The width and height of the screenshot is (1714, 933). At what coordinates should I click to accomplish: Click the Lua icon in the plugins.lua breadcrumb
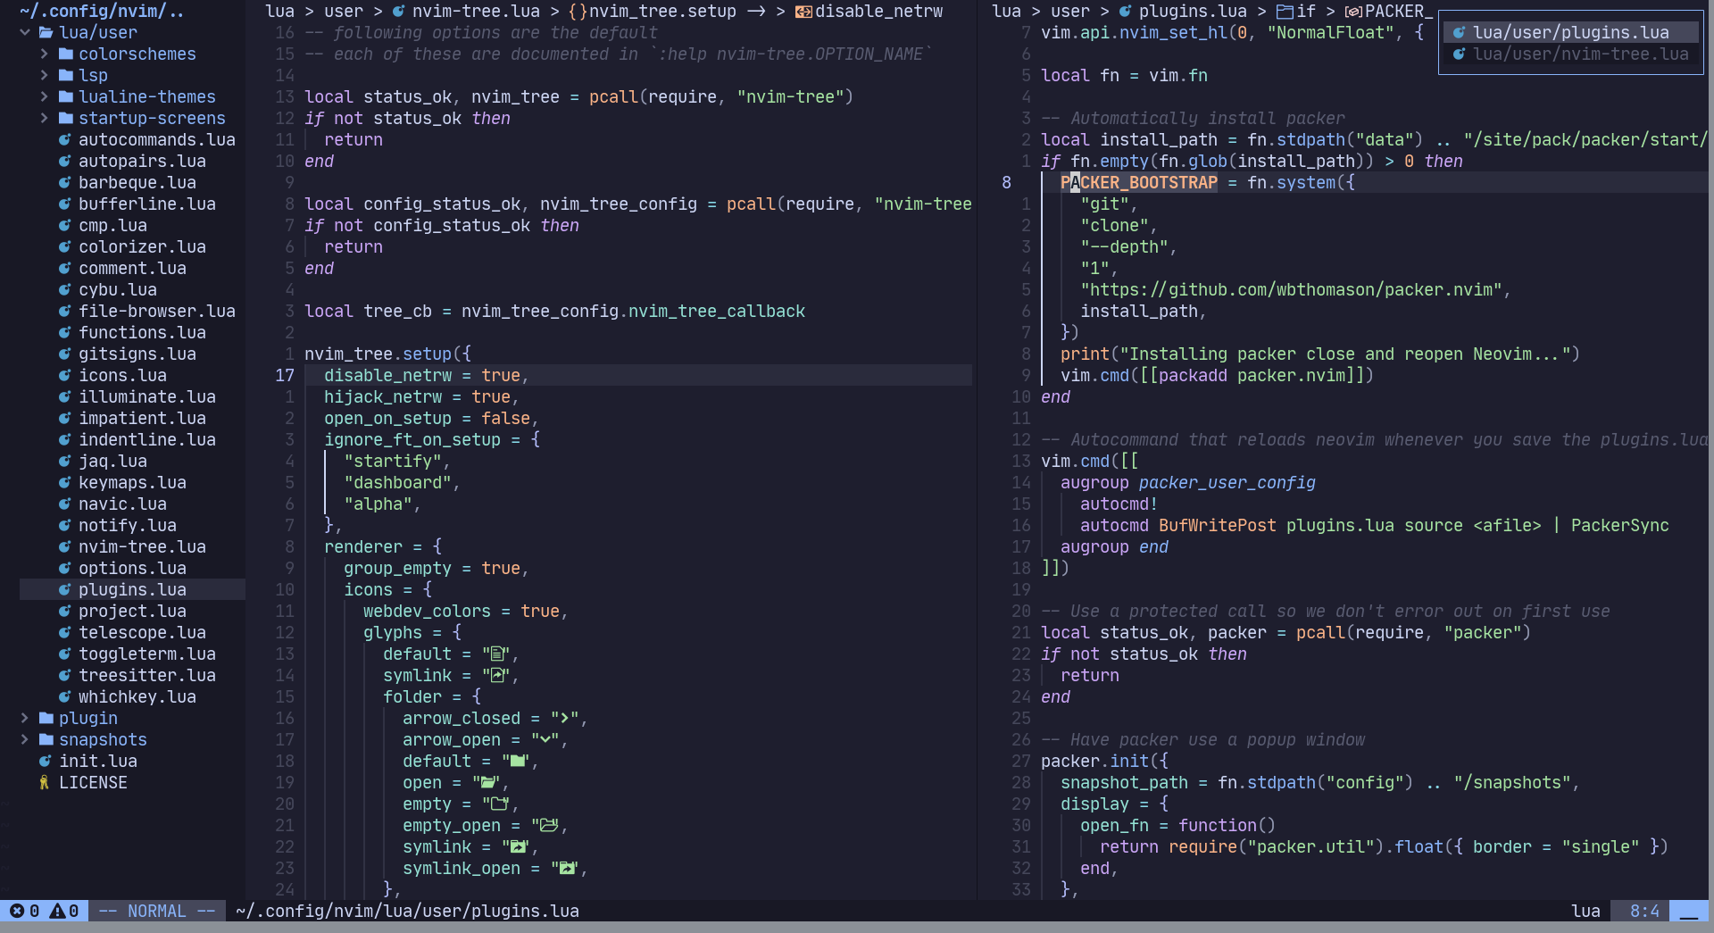click(x=1127, y=12)
